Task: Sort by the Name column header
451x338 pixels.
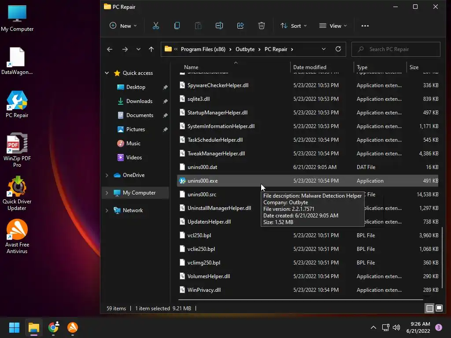Action: [234, 67]
